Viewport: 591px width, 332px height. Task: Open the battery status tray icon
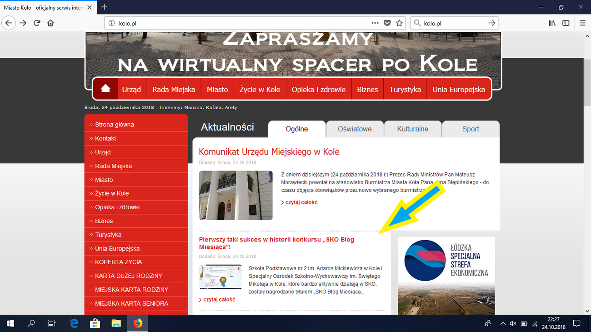(524, 323)
